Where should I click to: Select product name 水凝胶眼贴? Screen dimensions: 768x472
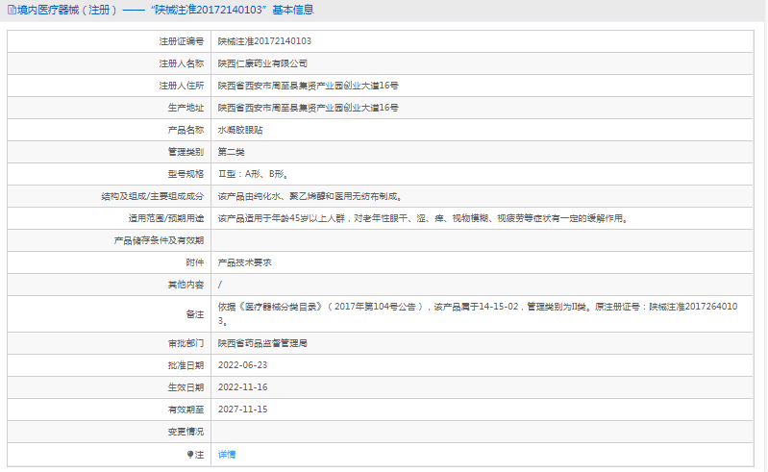(240, 130)
